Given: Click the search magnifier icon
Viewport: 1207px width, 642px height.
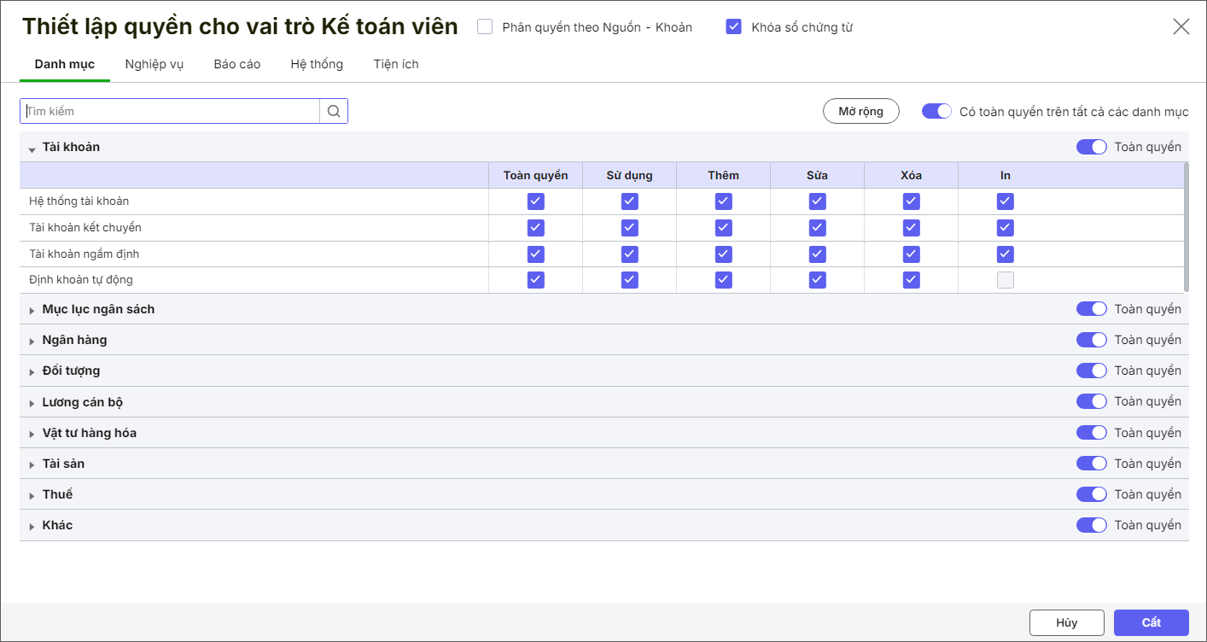Looking at the screenshot, I should tap(334, 111).
